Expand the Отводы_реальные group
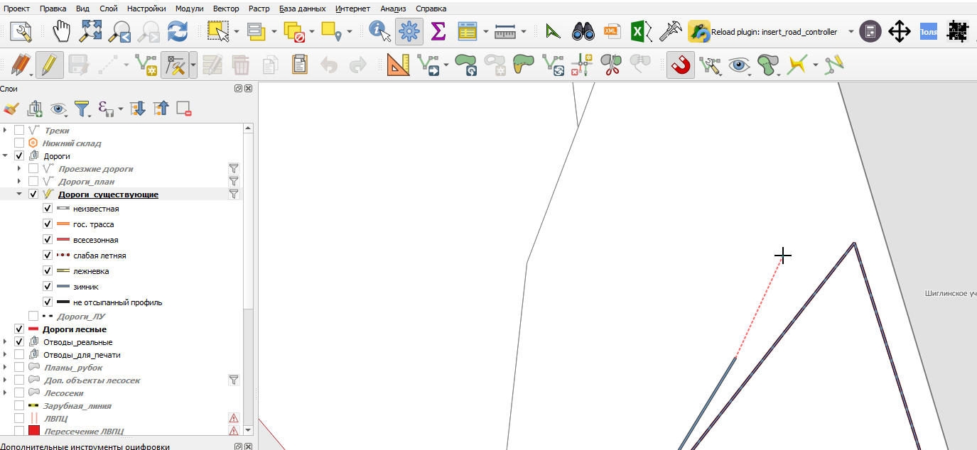 pyautogui.click(x=5, y=342)
